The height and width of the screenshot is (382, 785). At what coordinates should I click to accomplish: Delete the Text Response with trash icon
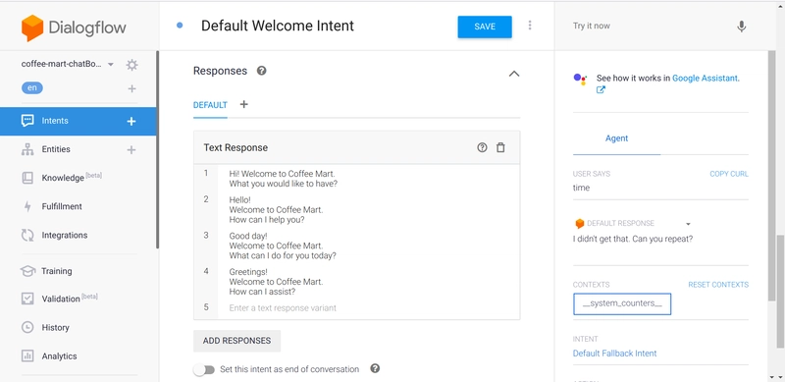click(500, 147)
